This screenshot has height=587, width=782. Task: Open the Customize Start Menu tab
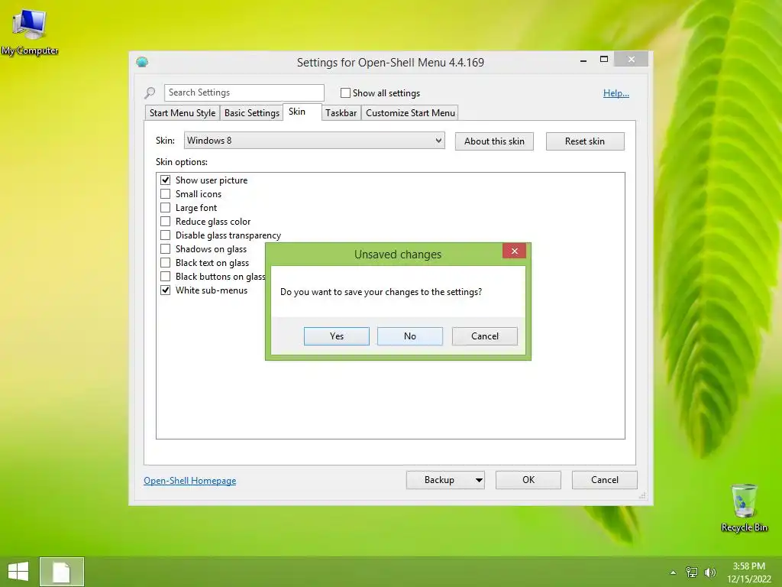(410, 113)
